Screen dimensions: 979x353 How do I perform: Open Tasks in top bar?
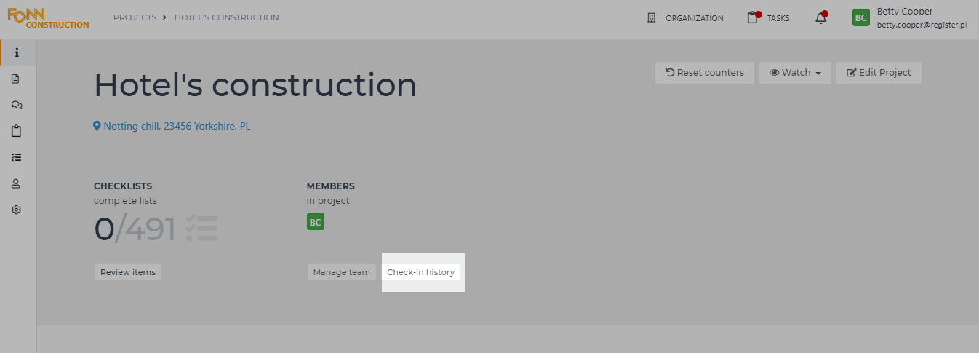click(769, 18)
